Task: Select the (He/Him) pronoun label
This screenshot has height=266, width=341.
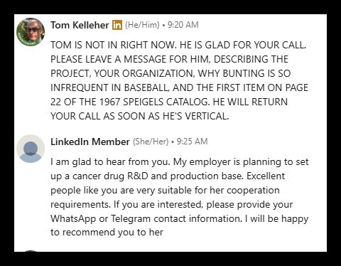Action: click(x=142, y=25)
